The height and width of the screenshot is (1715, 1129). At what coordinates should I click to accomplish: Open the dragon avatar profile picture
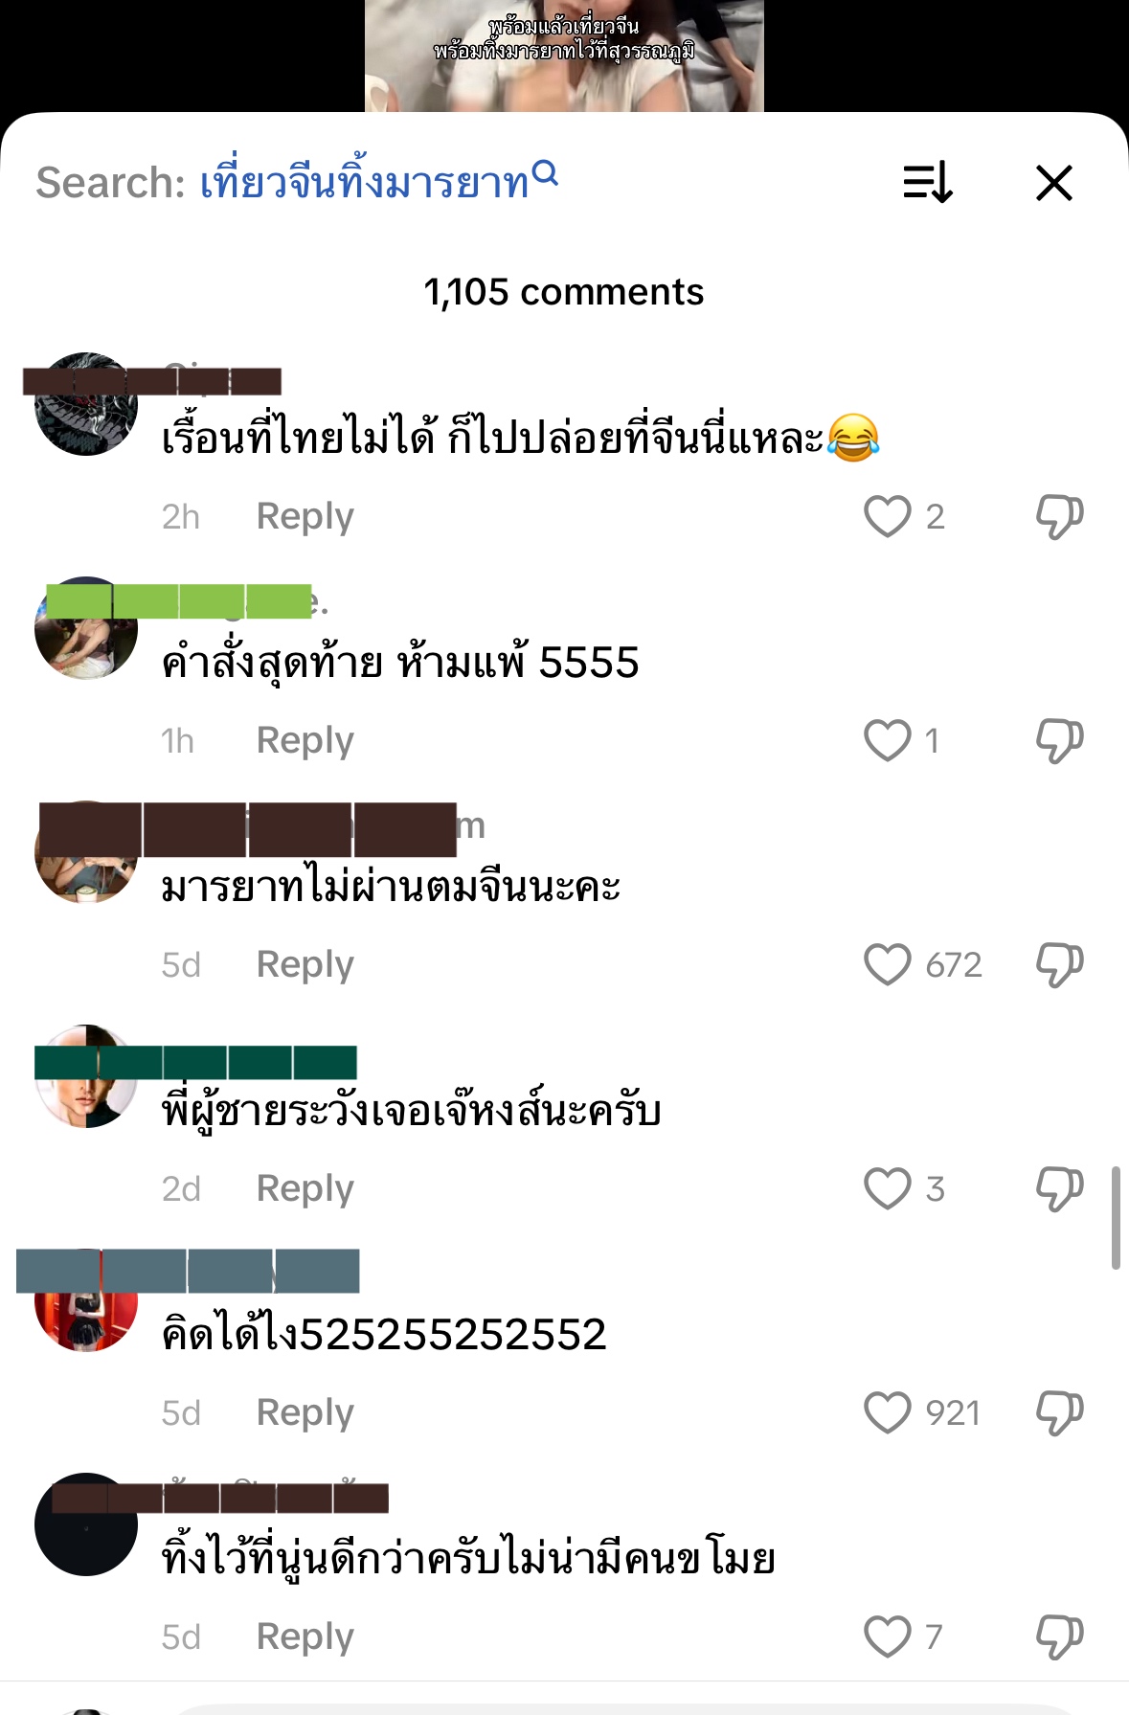(86, 404)
